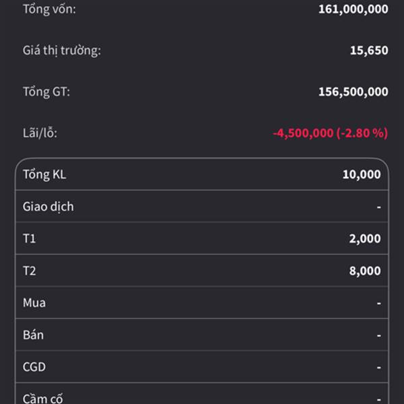
Task: Select the 15,650 market price value
Action: coord(368,50)
